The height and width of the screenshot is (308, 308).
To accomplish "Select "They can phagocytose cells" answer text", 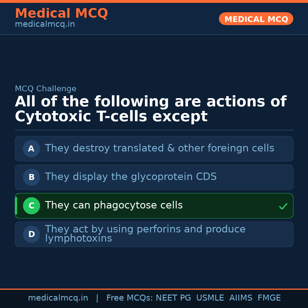I will [114, 205].
